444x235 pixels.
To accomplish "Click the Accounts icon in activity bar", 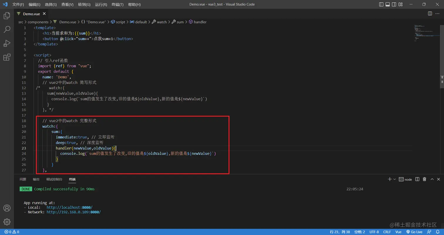I will pos(7,208).
